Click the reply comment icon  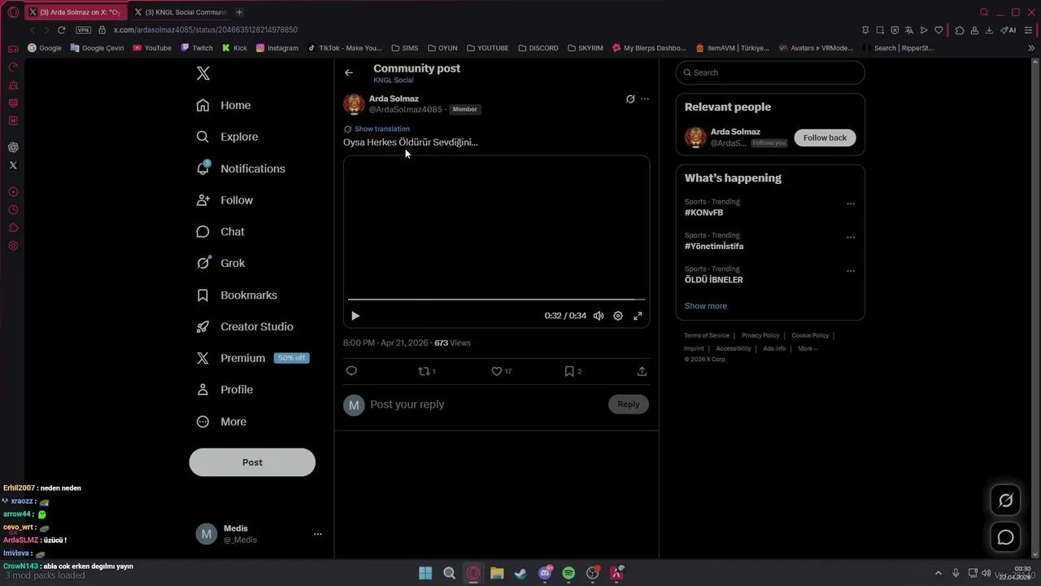pyautogui.click(x=351, y=371)
